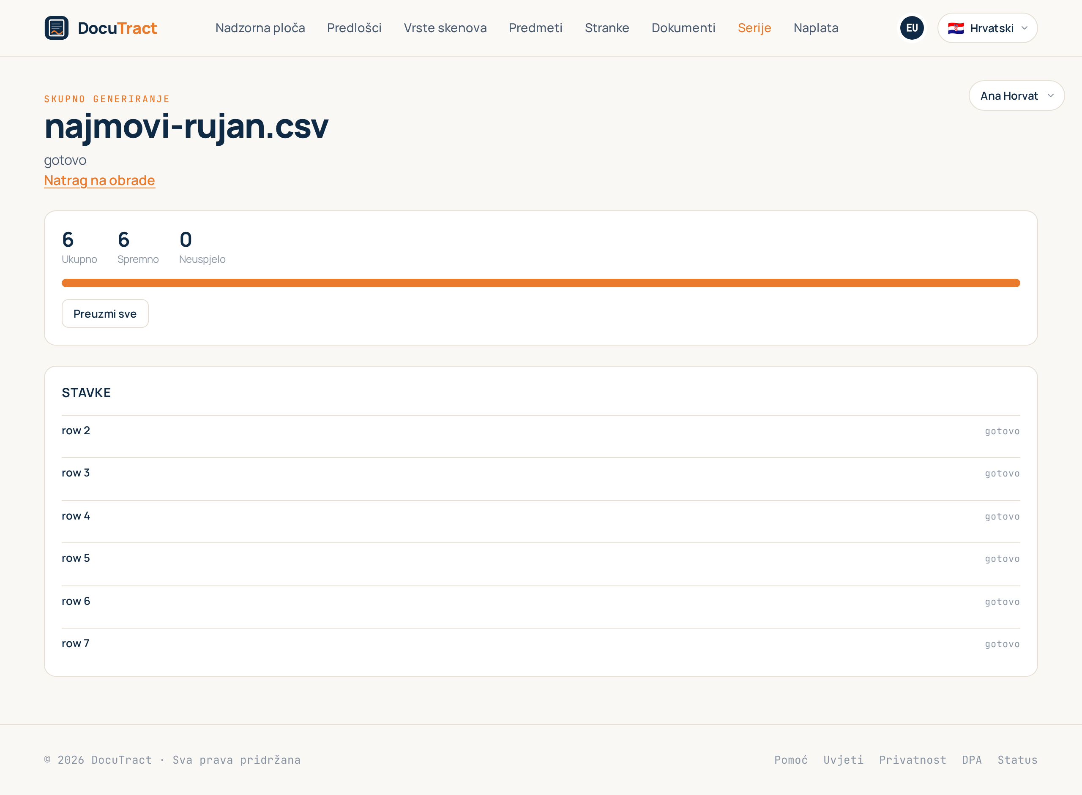This screenshot has height=795, width=1082.
Task: Open the Predlošci nav item
Action: click(354, 28)
